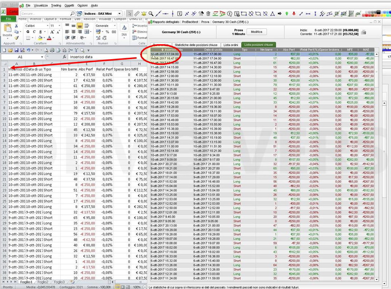Apply percent style with the % icon
Image resolution: width=391 pixels, height=289 pixels.
pos(107,32)
